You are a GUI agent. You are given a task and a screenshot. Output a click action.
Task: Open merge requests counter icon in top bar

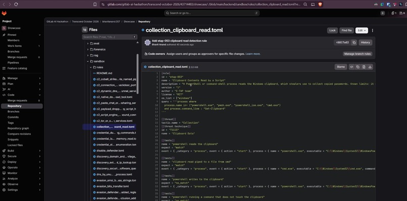pos(402,13)
